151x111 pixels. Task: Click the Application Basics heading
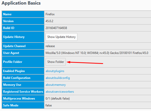(21, 3)
